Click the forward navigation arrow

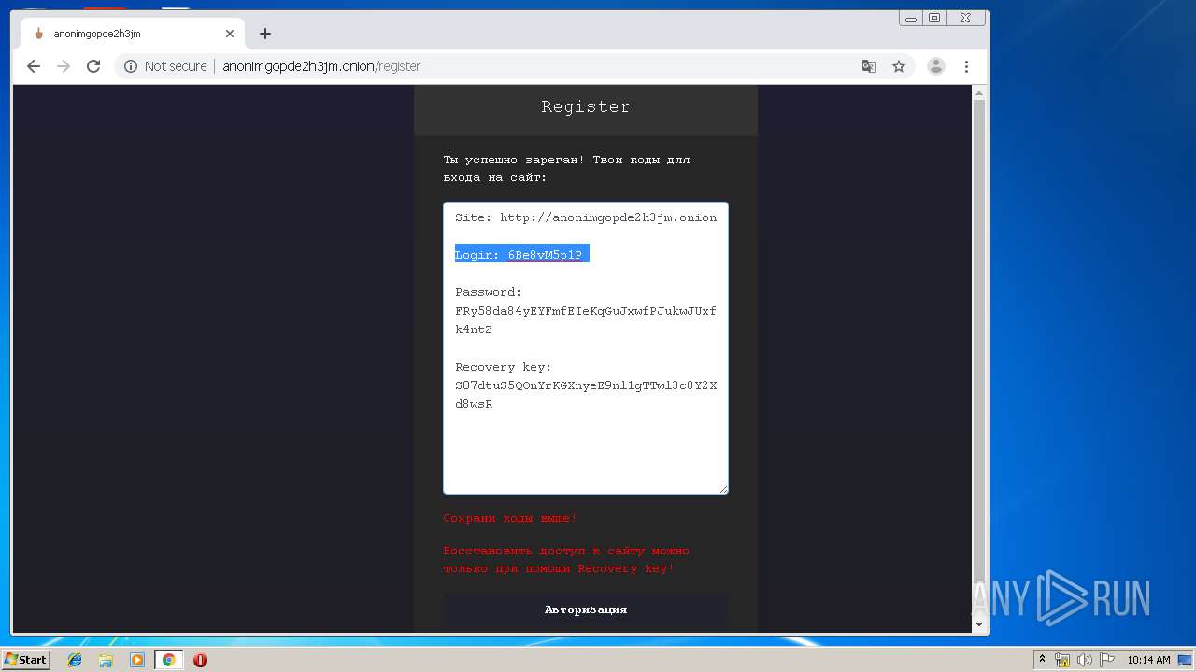(64, 66)
